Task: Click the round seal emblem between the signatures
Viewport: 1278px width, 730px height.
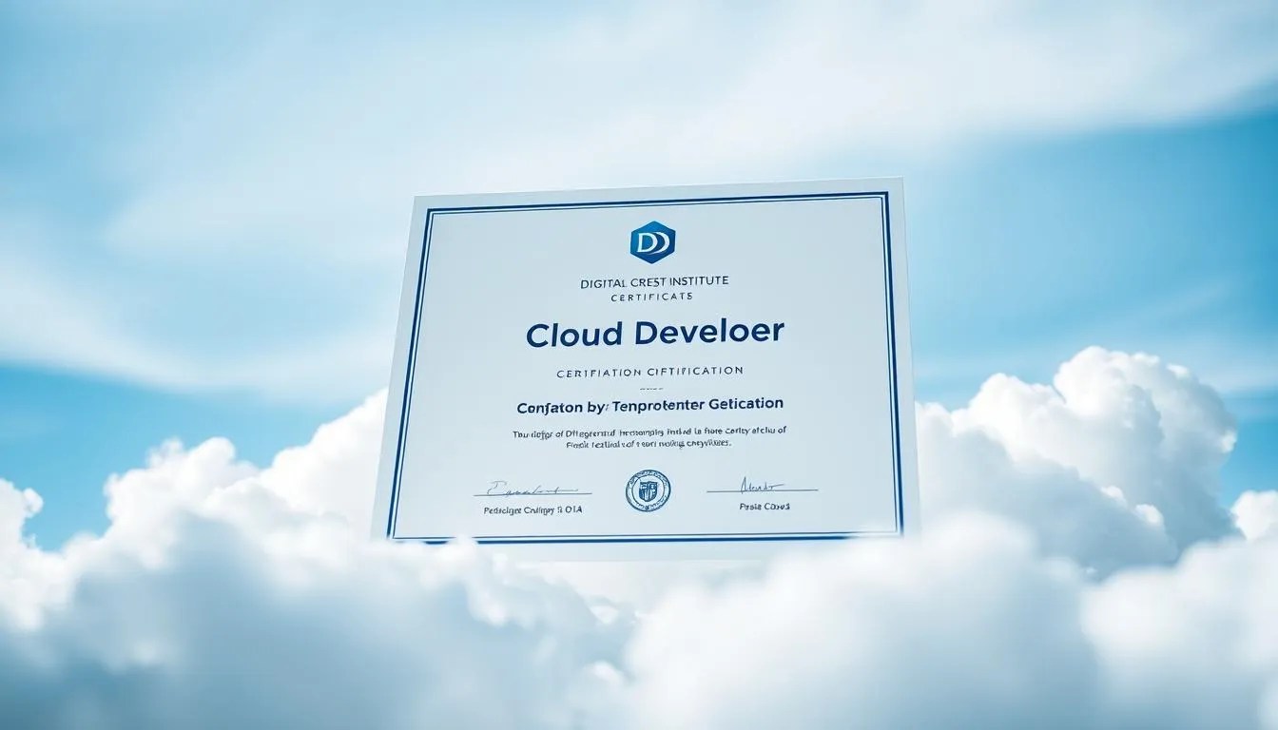Action: tap(648, 490)
